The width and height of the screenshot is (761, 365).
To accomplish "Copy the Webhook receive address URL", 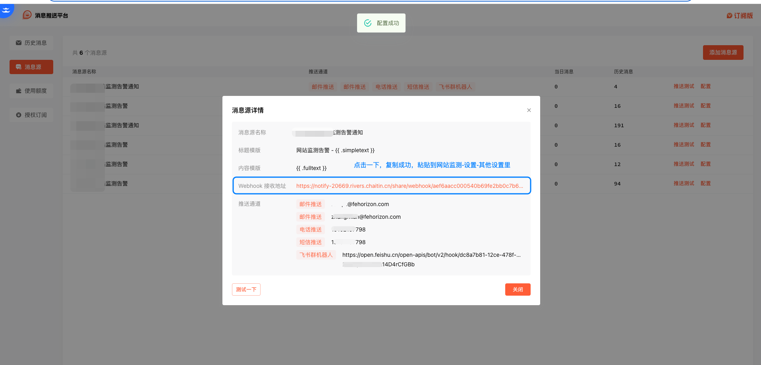I will pos(409,186).
